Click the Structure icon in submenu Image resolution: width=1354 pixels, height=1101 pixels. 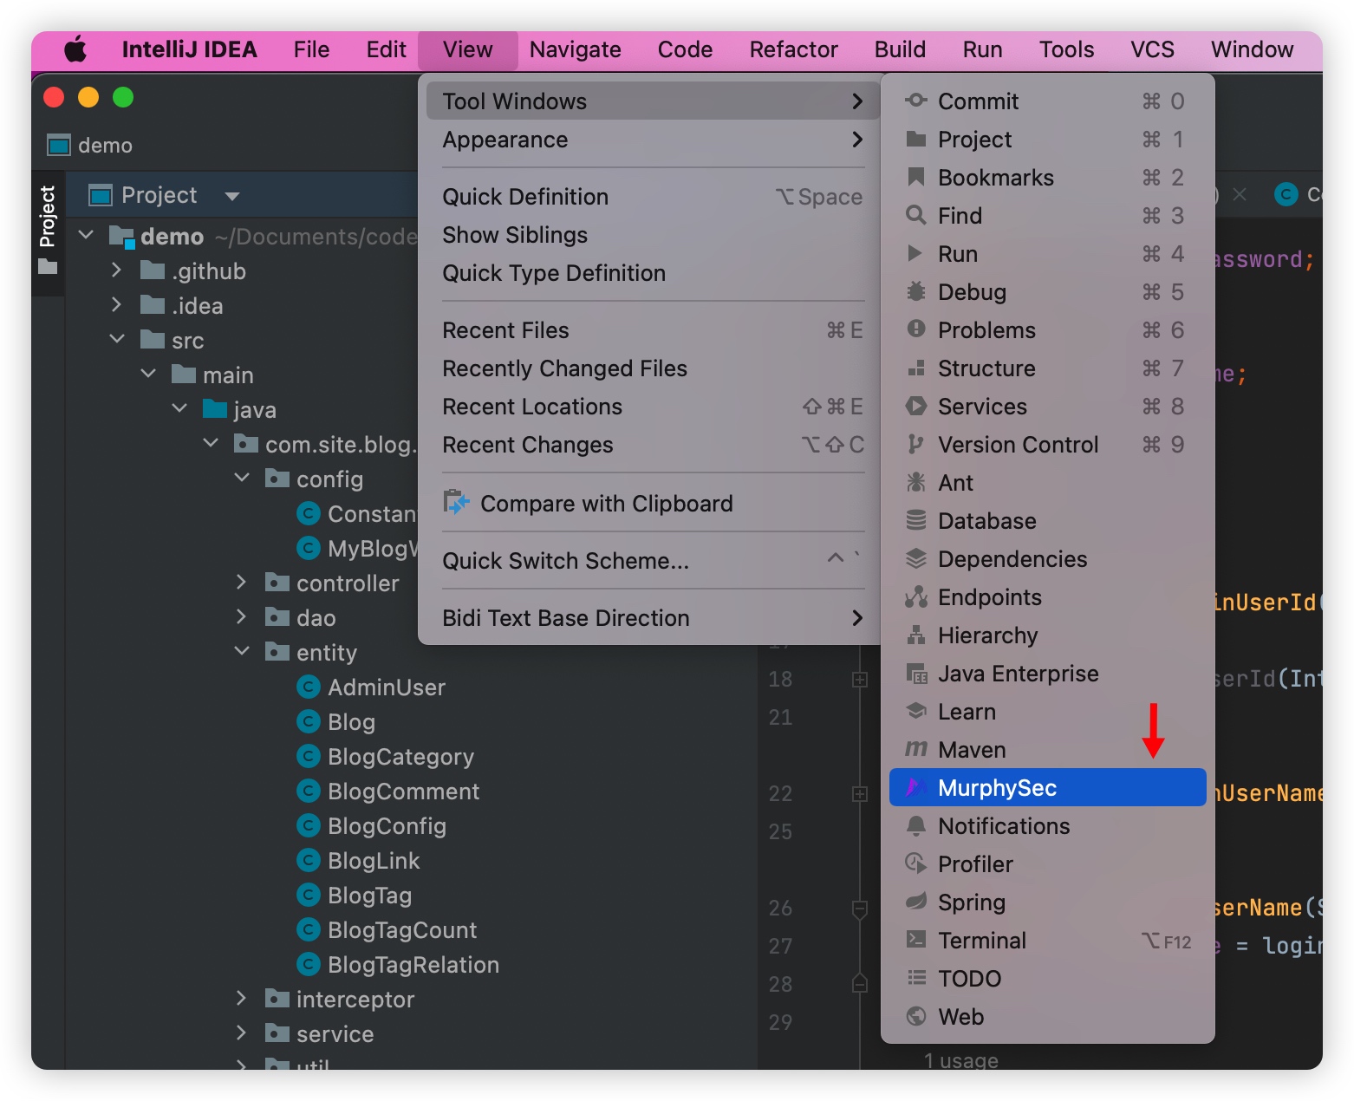(x=915, y=368)
